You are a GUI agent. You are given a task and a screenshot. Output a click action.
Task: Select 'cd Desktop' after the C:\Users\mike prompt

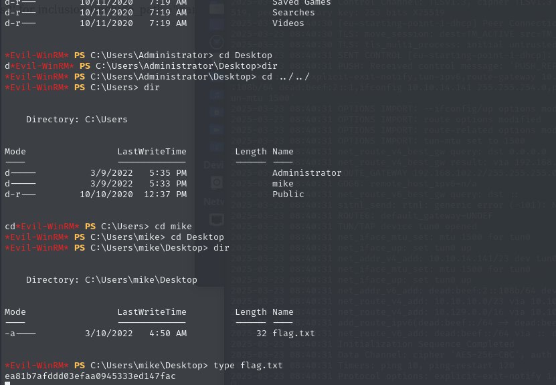197,237
